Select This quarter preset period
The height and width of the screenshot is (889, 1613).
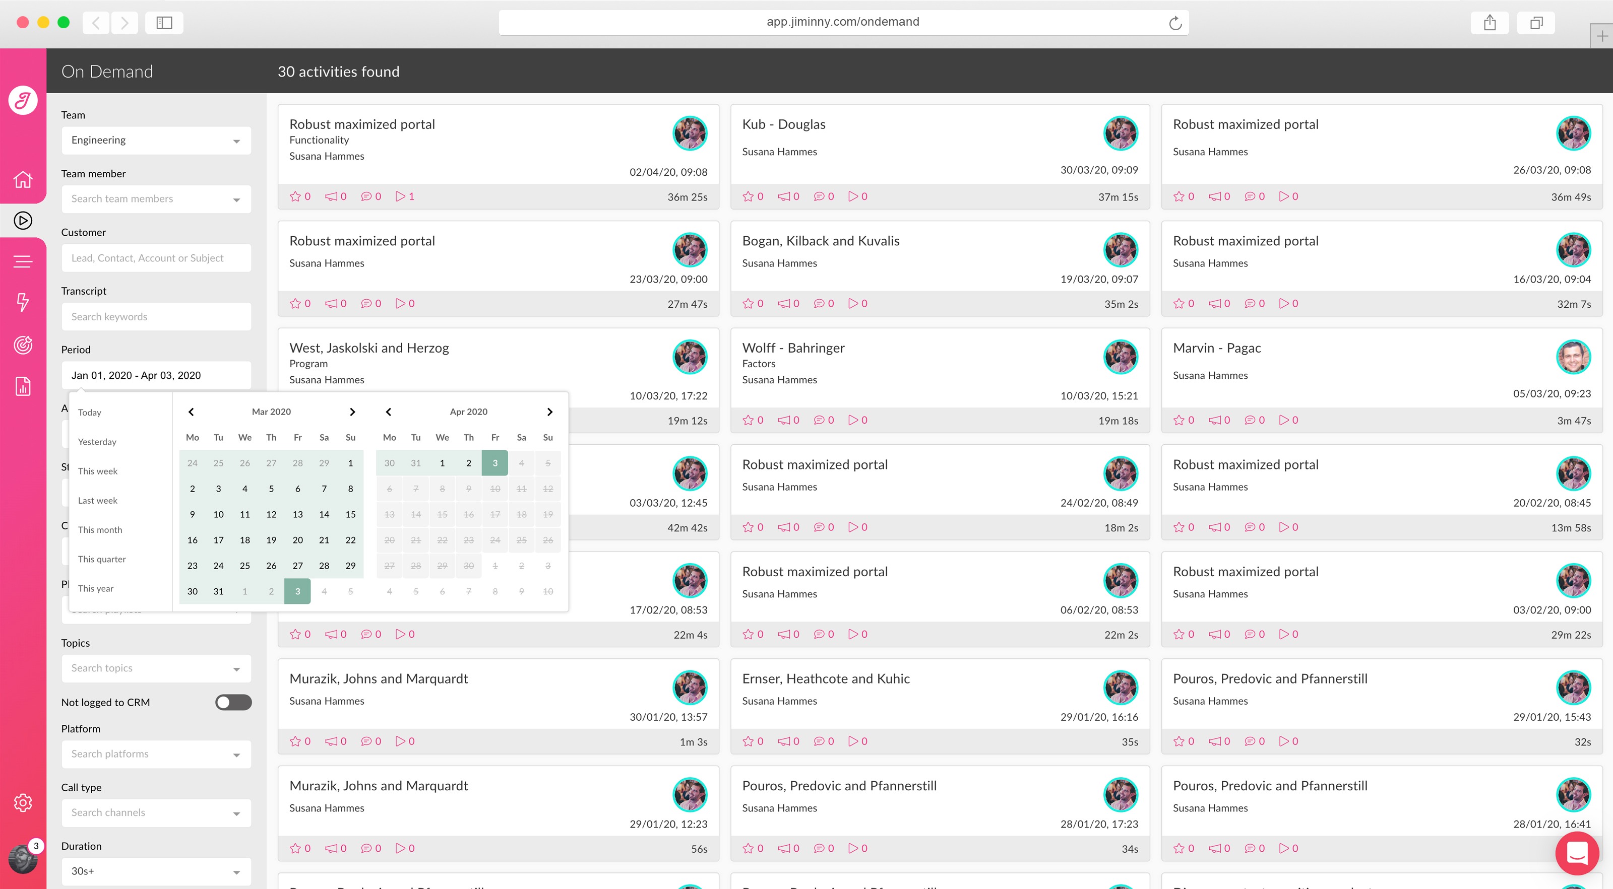click(102, 559)
